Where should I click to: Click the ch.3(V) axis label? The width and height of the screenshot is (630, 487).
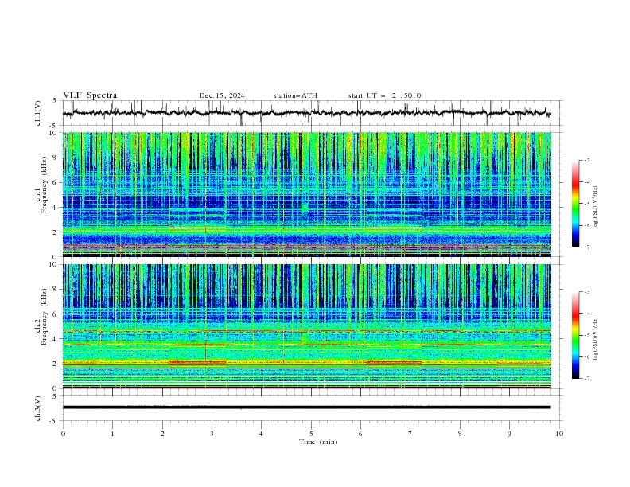coord(37,408)
